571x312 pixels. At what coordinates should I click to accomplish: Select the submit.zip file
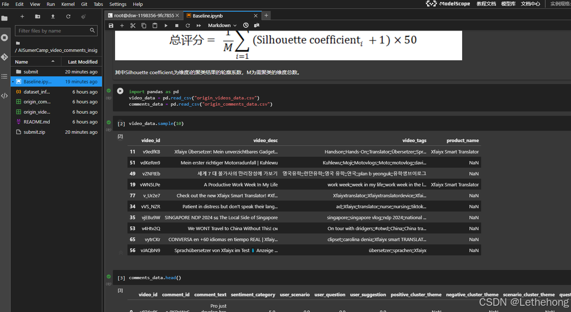57,132
